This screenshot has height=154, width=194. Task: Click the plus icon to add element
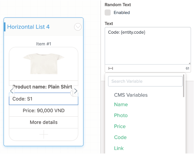click(44, 134)
